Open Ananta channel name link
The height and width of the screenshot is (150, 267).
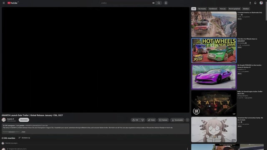(10, 119)
